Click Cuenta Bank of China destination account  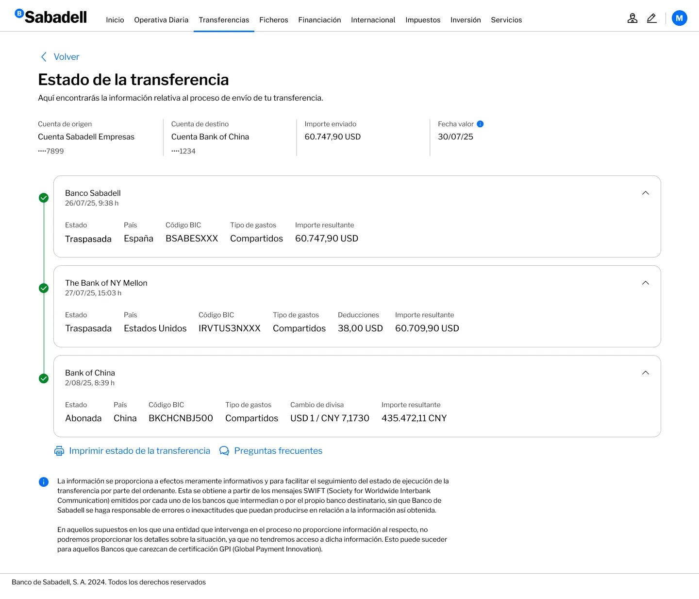click(210, 137)
